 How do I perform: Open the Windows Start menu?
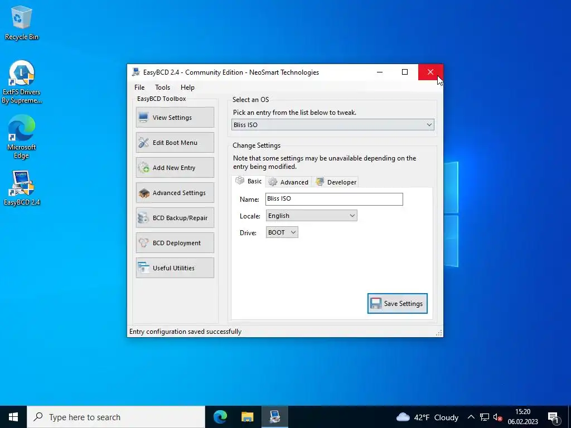(x=13, y=417)
